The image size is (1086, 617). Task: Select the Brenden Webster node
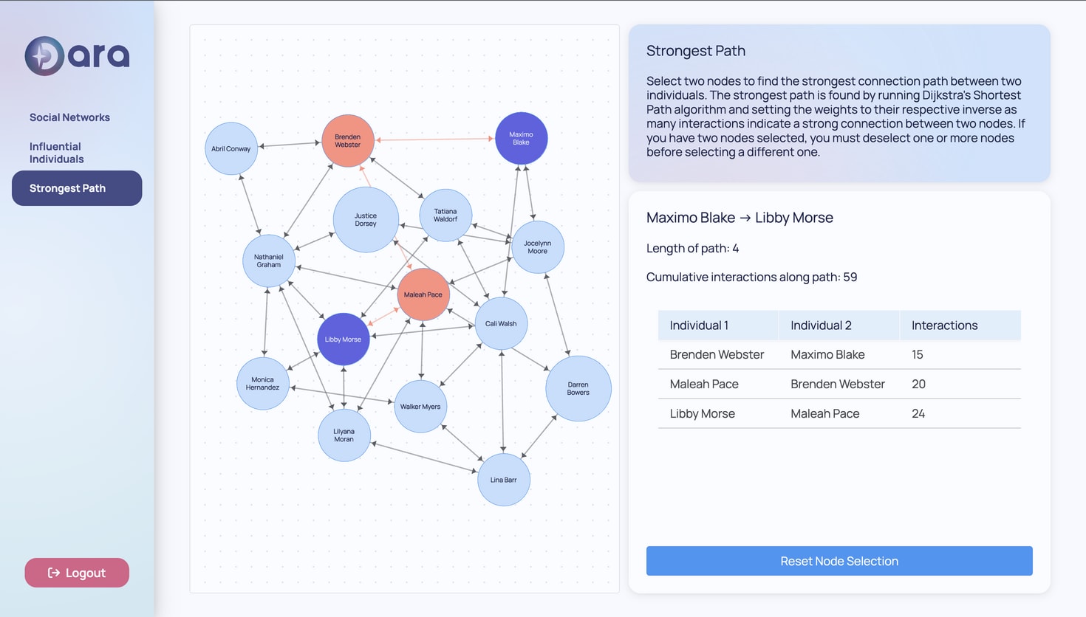tap(347, 139)
